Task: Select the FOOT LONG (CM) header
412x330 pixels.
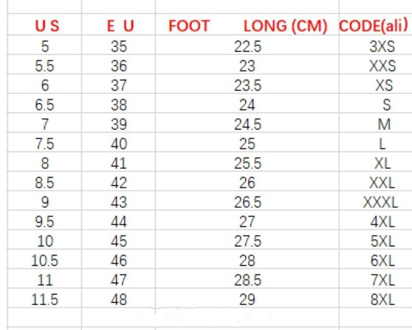Action: [x=247, y=27]
